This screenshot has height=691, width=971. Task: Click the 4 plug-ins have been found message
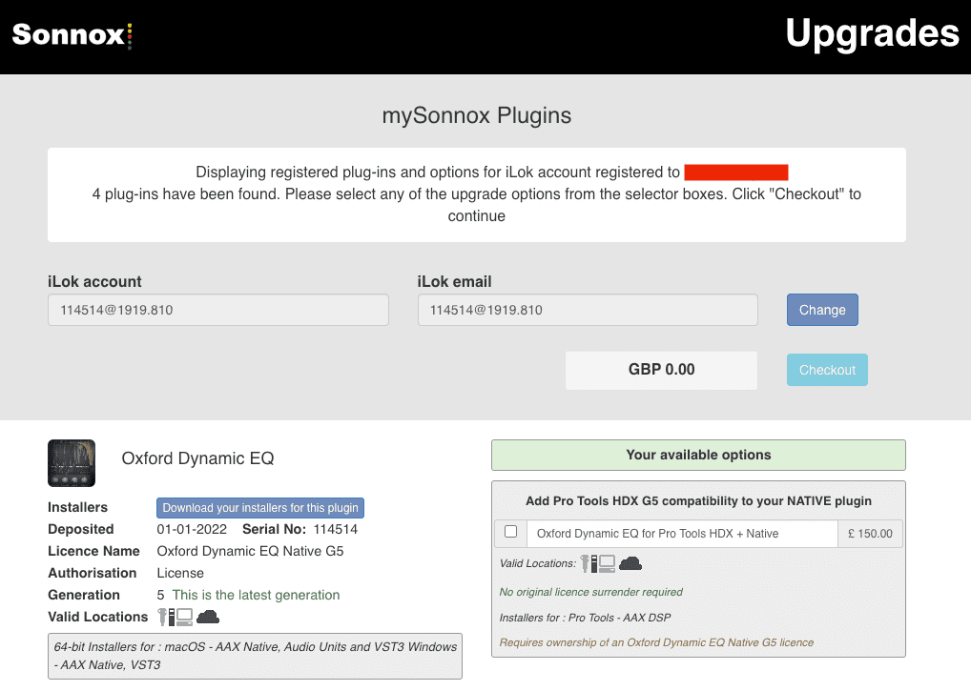(x=477, y=205)
